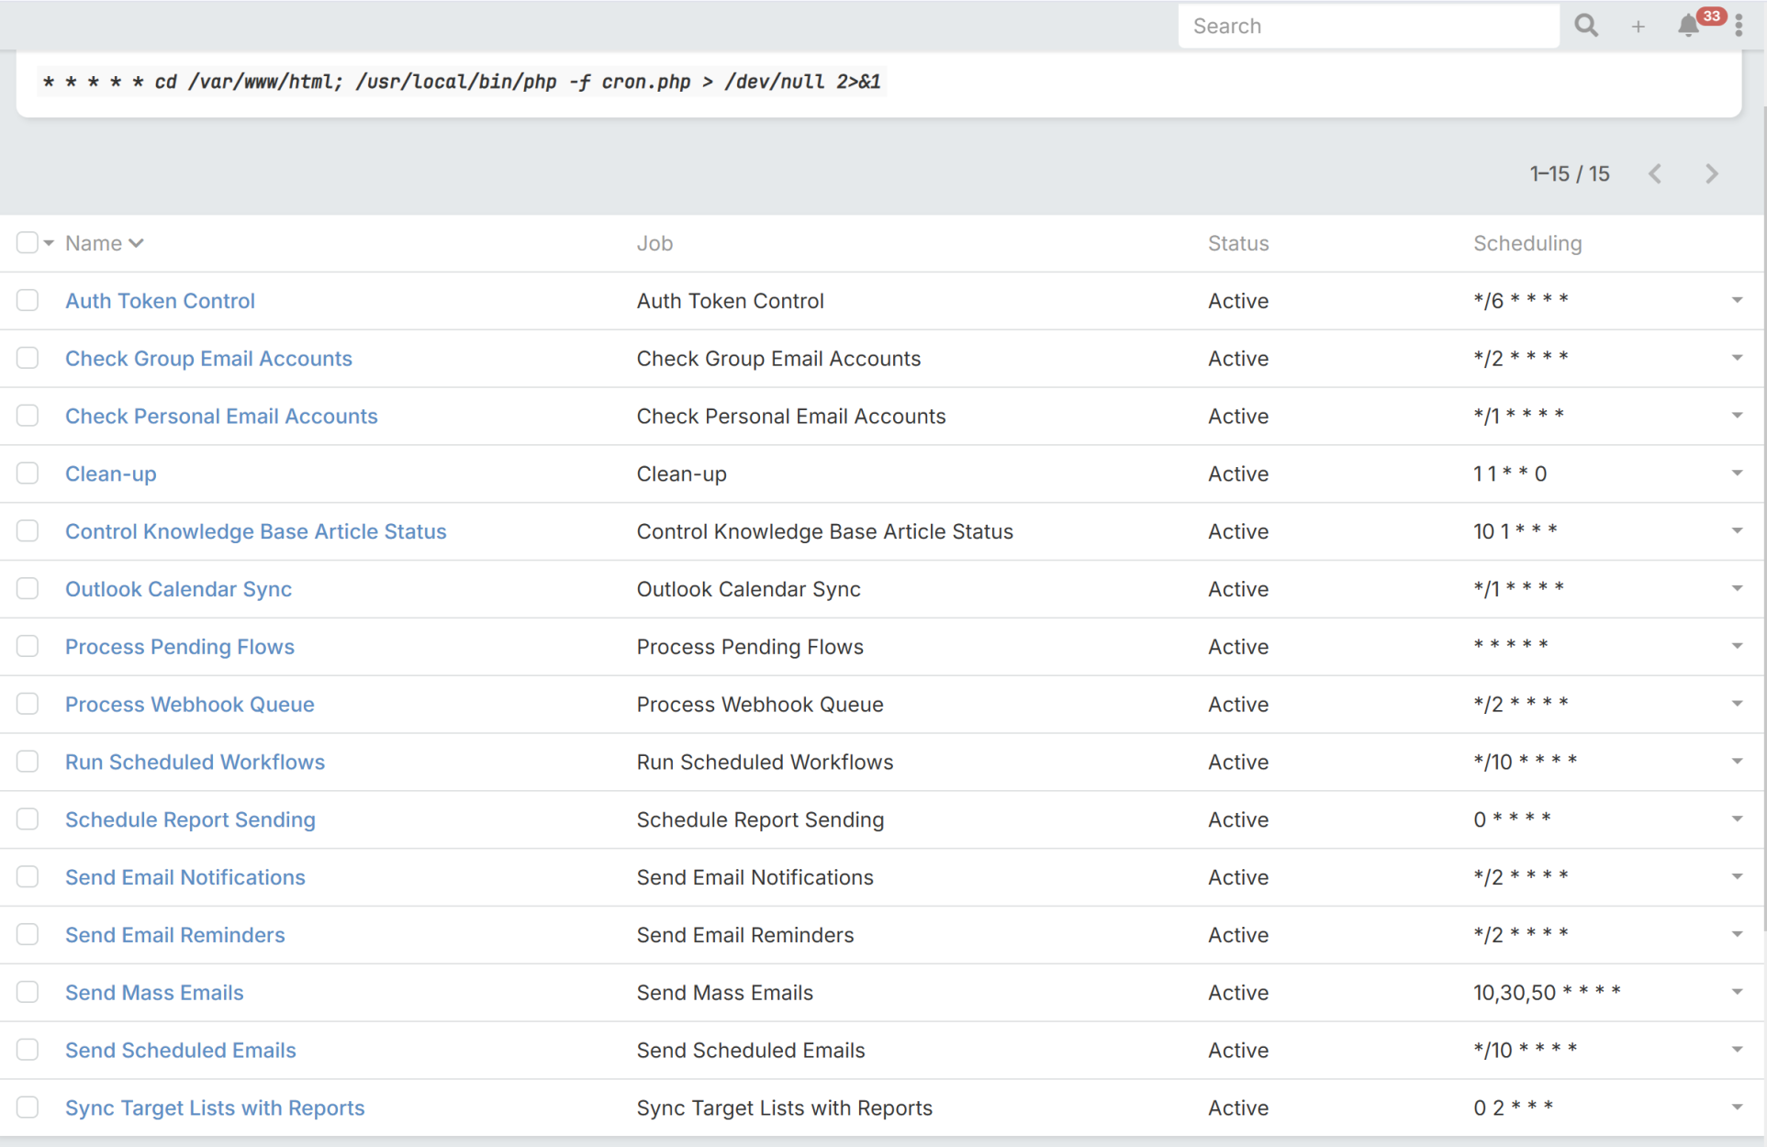
Task: Click the 10,30,50 * * * * scheduling value
Action: click(x=1547, y=993)
